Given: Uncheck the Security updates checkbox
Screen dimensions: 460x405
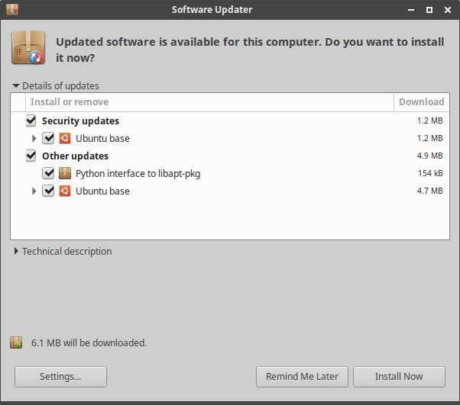Looking at the screenshot, I should 31,121.
